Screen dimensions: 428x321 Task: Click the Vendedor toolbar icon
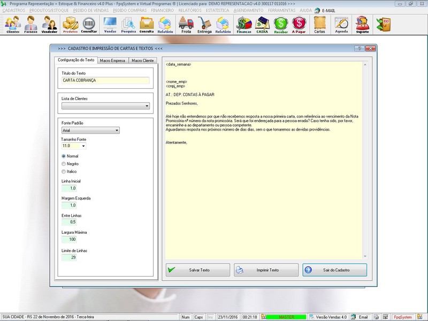coord(49,24)
